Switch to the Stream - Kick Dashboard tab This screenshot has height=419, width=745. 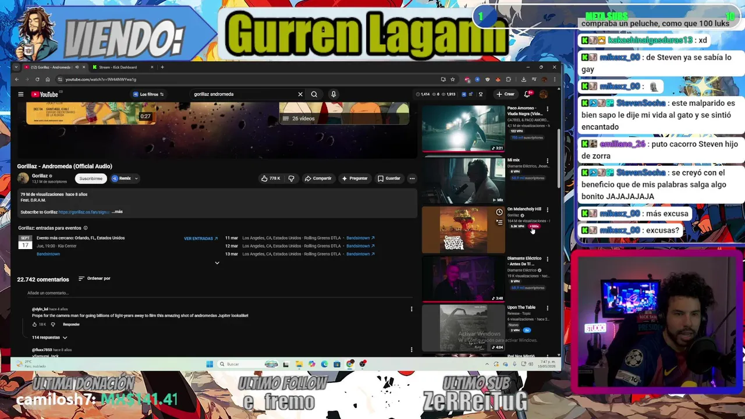(x=121, y=67)
